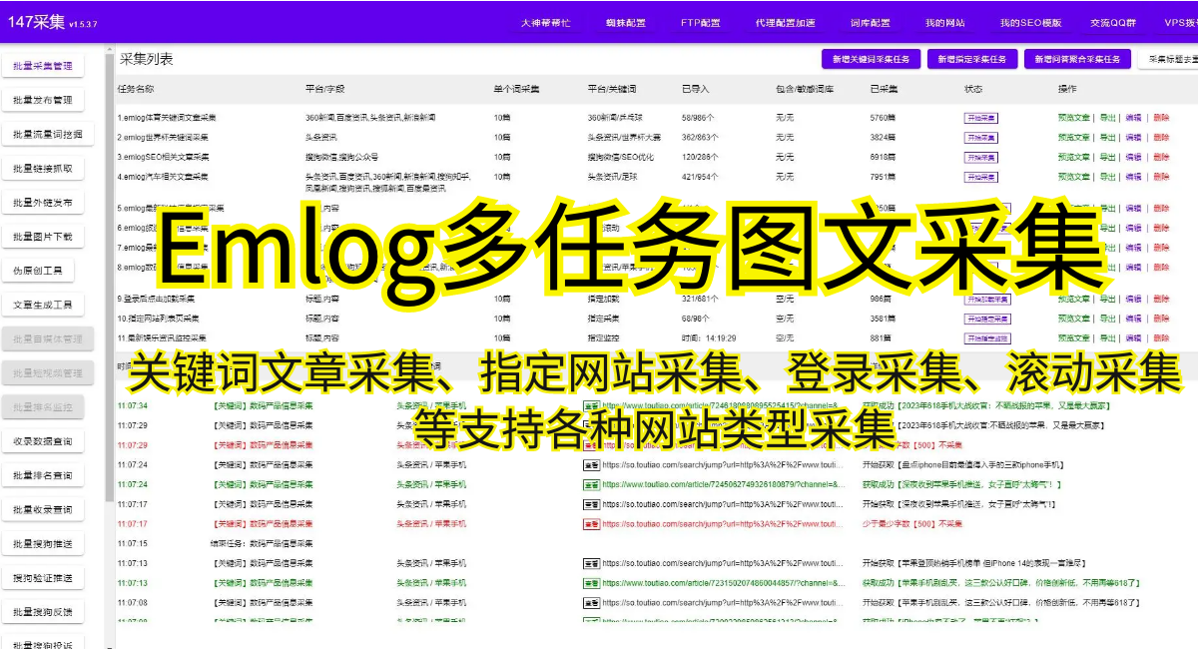Image resolution: width=1198 pixels, height=649 pixels.
Task: Click 编辑 for 指定网站列表页采集
Action: pyautogui.click(x=1133, y=319)
